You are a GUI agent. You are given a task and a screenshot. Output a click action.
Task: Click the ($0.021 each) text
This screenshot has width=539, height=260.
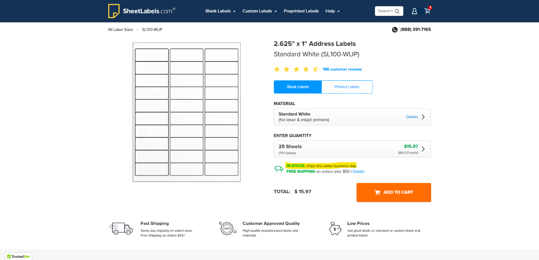pyautogui.click(x=408, y=153)
